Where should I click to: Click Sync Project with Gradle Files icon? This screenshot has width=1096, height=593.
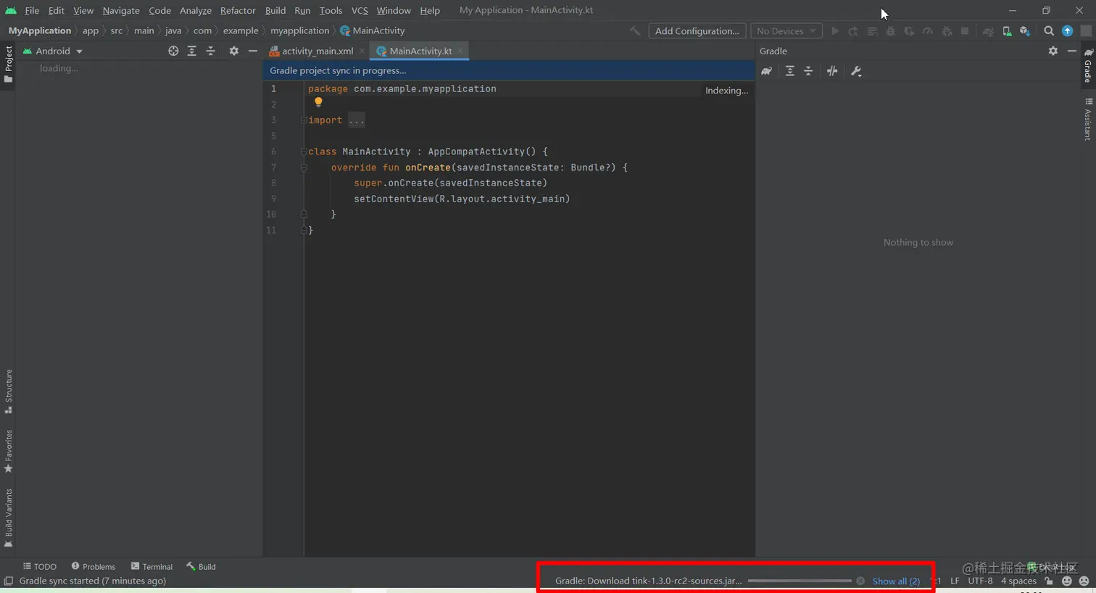coord(988,31)
